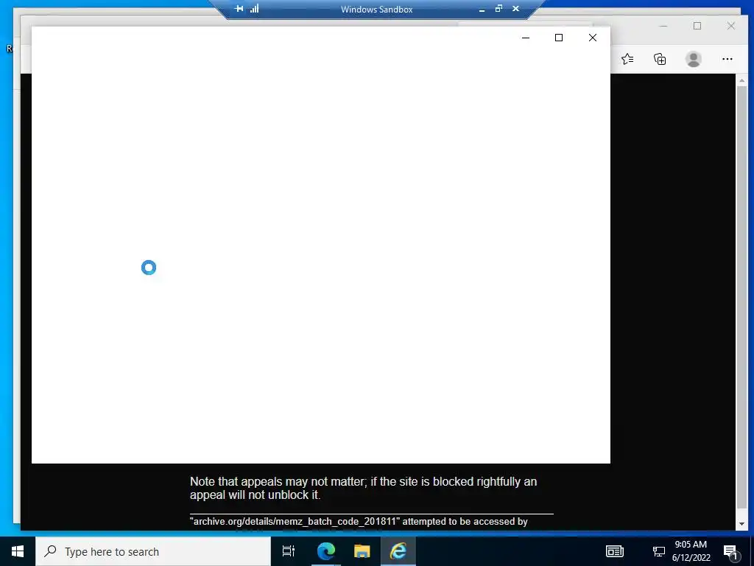
Task: Open the Action Center notifications icon
Action: [x=730, y=552]
